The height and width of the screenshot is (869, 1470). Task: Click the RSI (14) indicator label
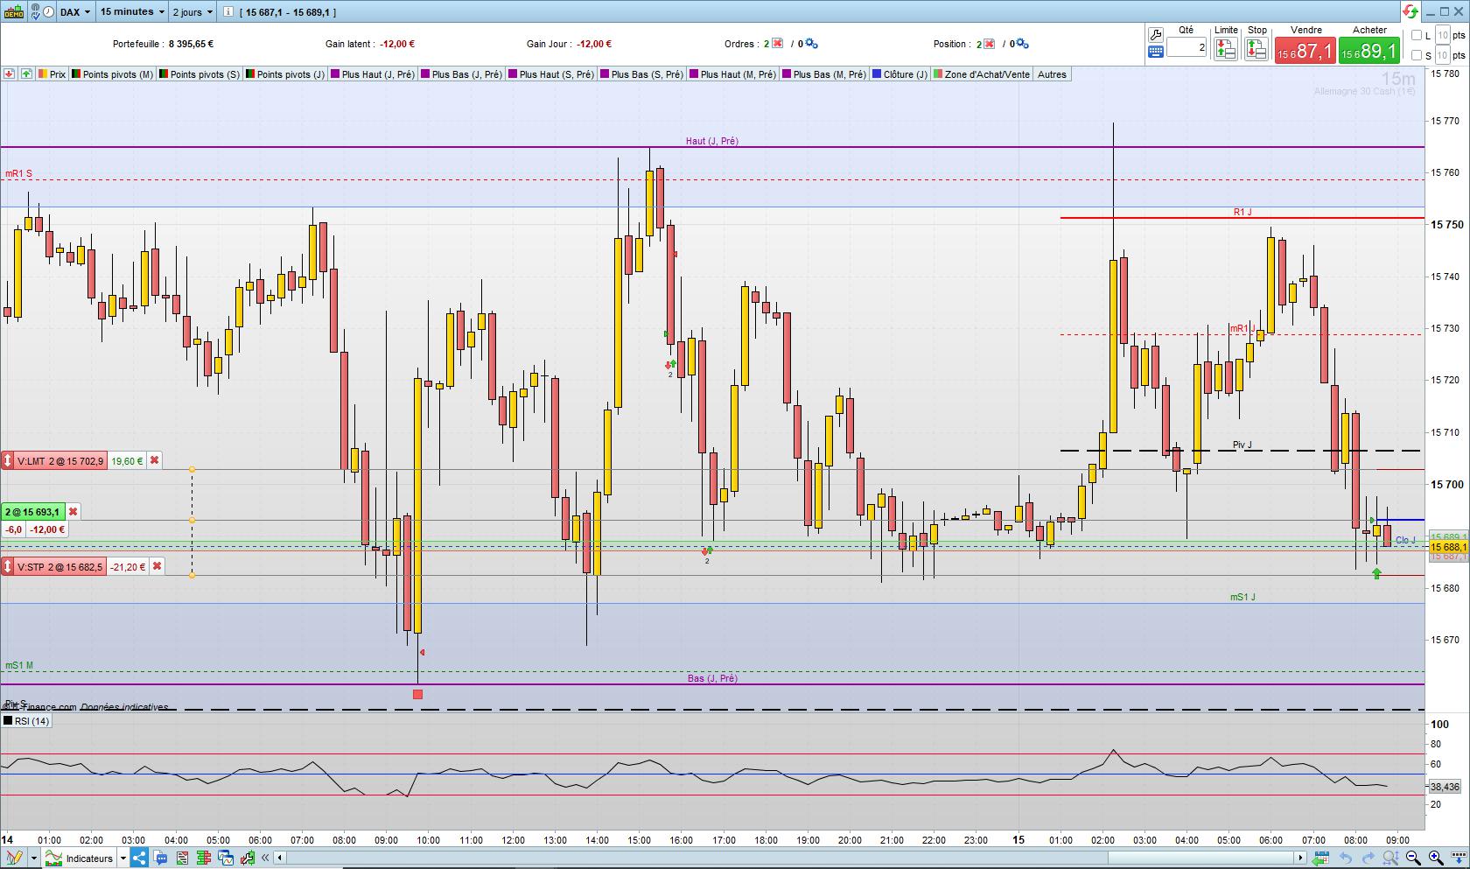point(27,721)
